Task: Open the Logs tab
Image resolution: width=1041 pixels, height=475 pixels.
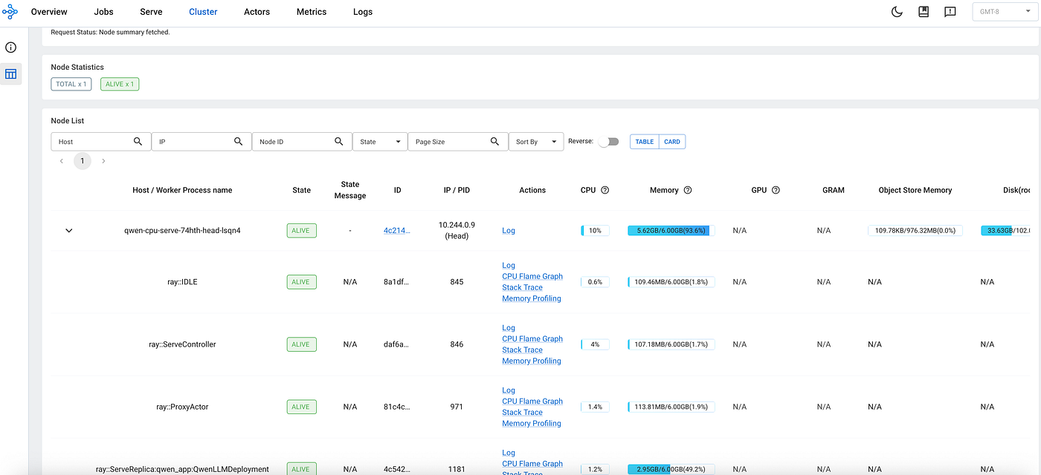Action: point(363,12)
